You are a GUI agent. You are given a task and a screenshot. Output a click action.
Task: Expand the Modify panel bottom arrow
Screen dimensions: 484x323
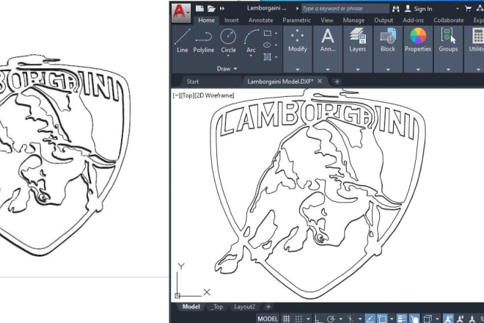coord(297,70)
